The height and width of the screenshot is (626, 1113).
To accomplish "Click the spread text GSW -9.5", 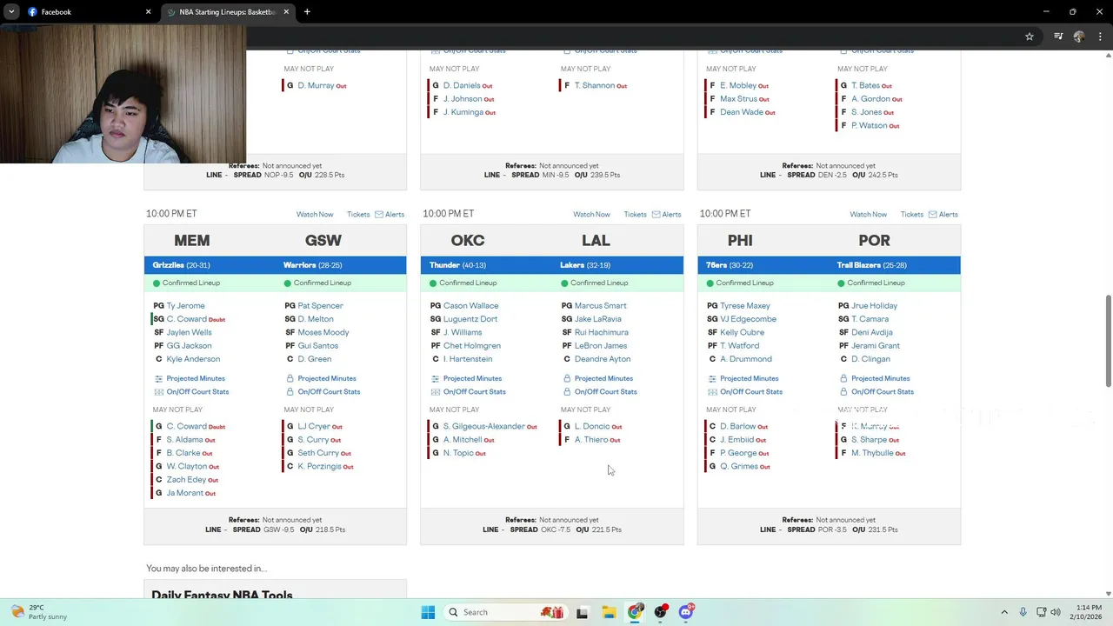I will (279, 529).
